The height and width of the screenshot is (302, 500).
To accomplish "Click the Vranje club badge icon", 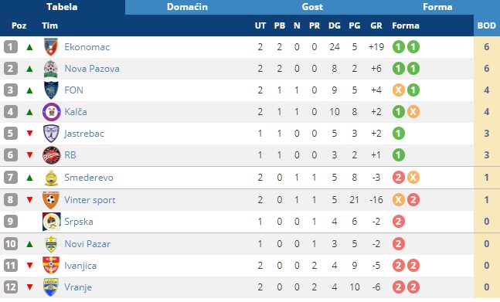I will 51,287.
